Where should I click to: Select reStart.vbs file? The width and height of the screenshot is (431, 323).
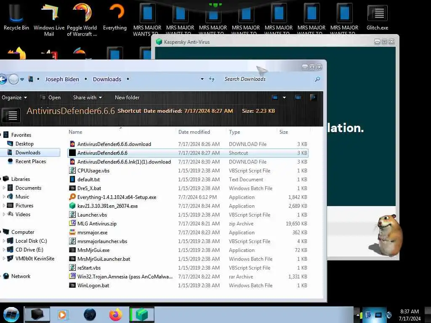[x=89, y=267]
